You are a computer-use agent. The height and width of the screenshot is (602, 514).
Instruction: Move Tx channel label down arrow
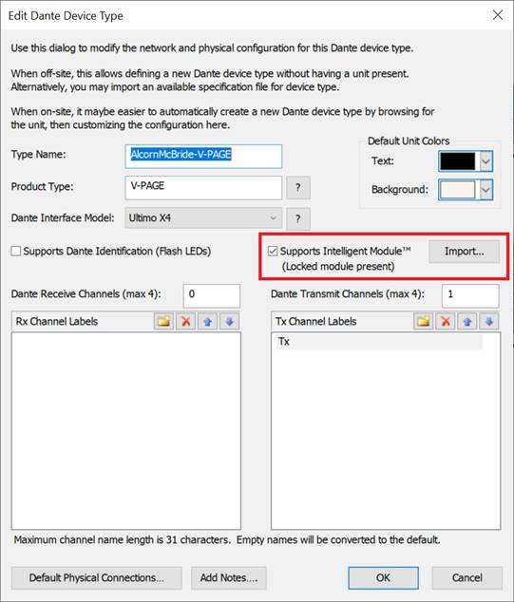[489, 321]
